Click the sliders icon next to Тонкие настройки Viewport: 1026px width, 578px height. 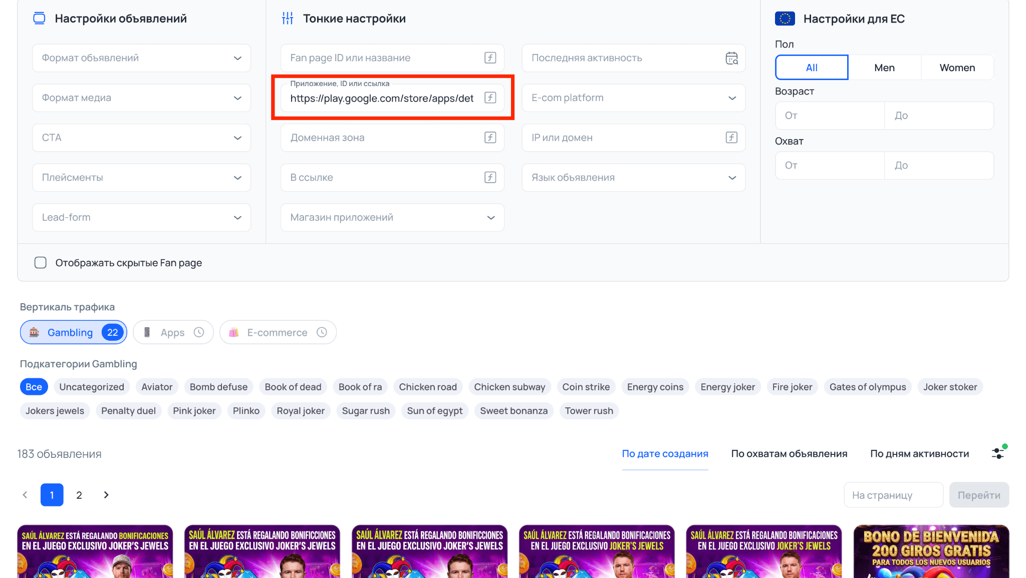click(x=288, y=19)
